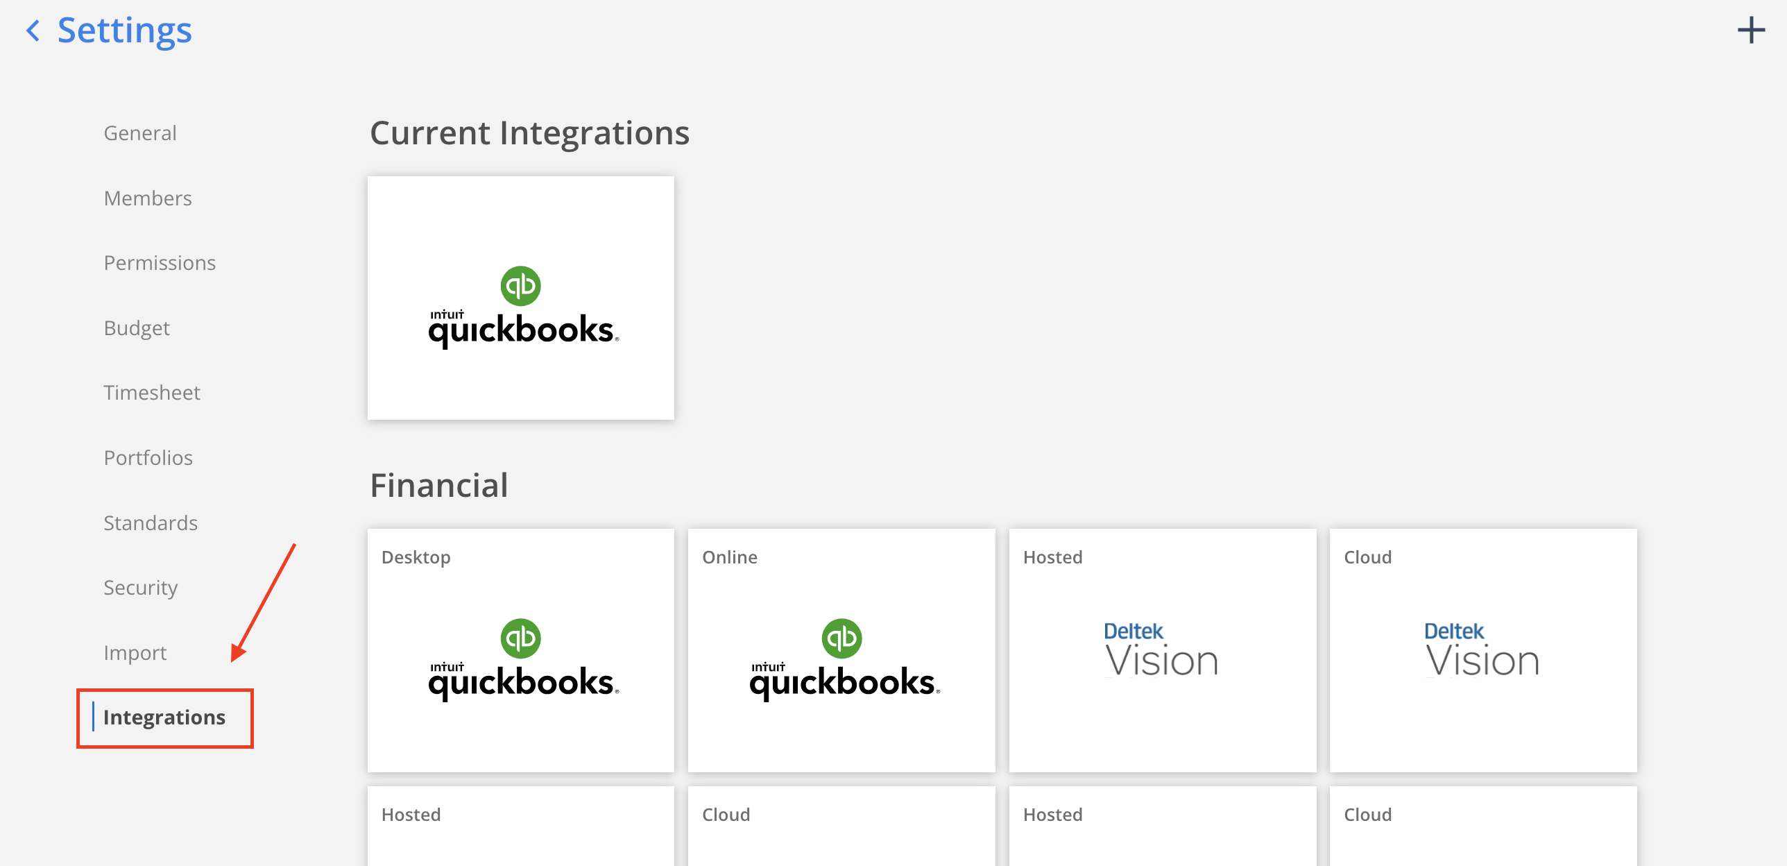
Task: Go to Members settings
Action: coord(148,198)
